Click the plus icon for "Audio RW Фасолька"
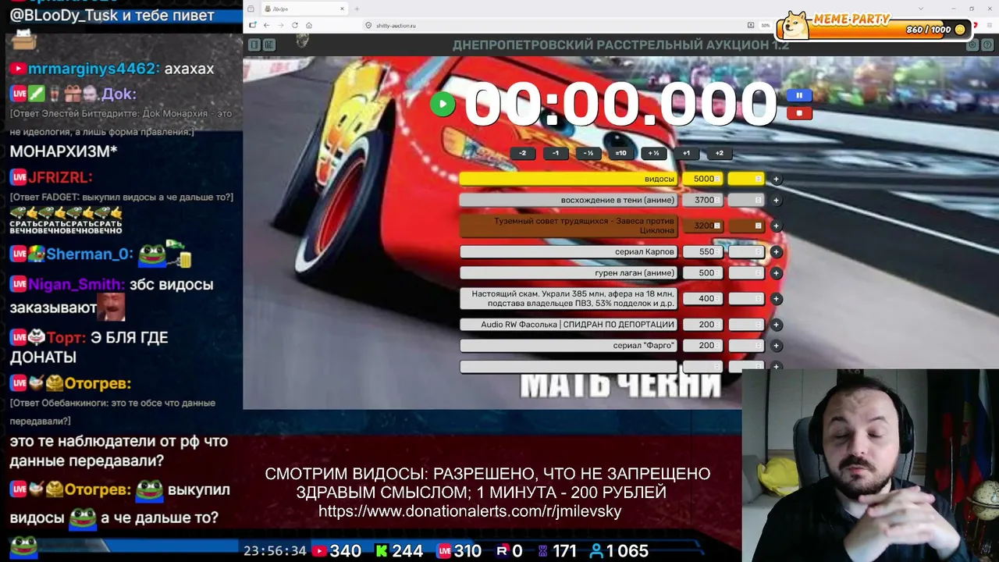Image resolution: width=999 pixels, height=562 pixels. [x=776, y=325]
